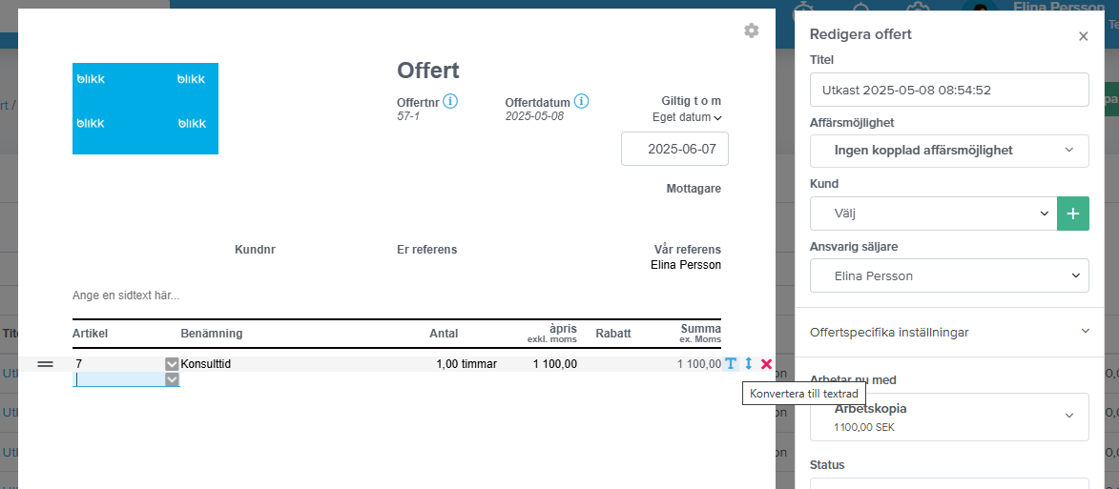Click the 'Redigera offert' panel title
This screenshot has height=489, width=1119.
tap(860, 33)
